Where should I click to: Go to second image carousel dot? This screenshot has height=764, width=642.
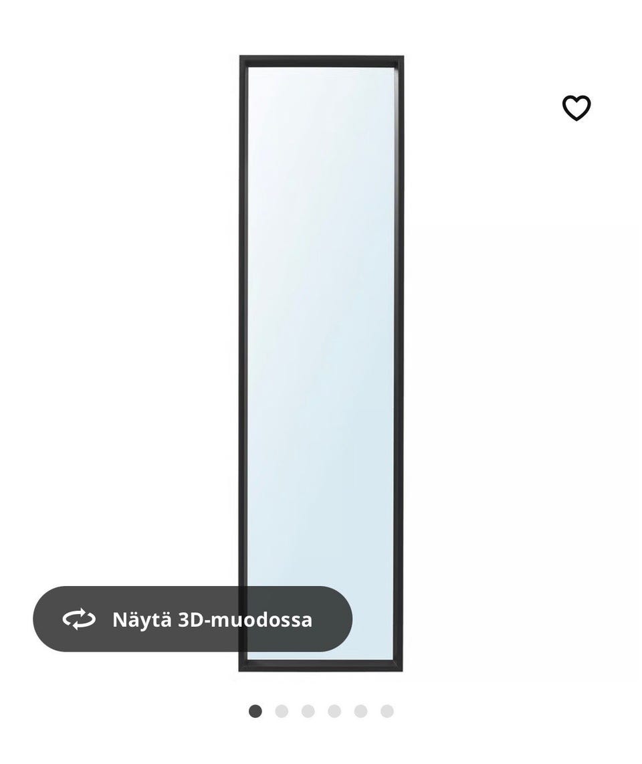click(282, 711)
